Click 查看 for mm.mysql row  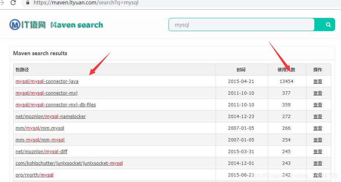click(x=318, y=128)
